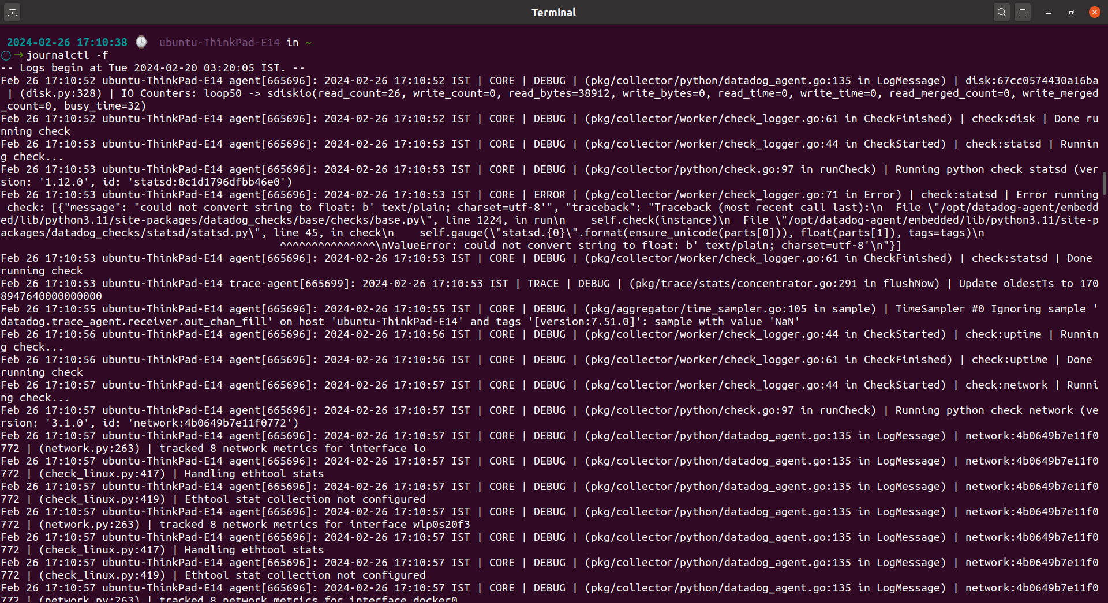Click the 'ERROR' log level word

549,195
